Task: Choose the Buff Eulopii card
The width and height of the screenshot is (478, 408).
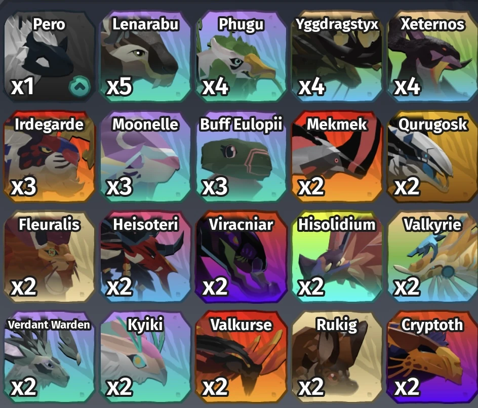Action: [x=241, y=156]
